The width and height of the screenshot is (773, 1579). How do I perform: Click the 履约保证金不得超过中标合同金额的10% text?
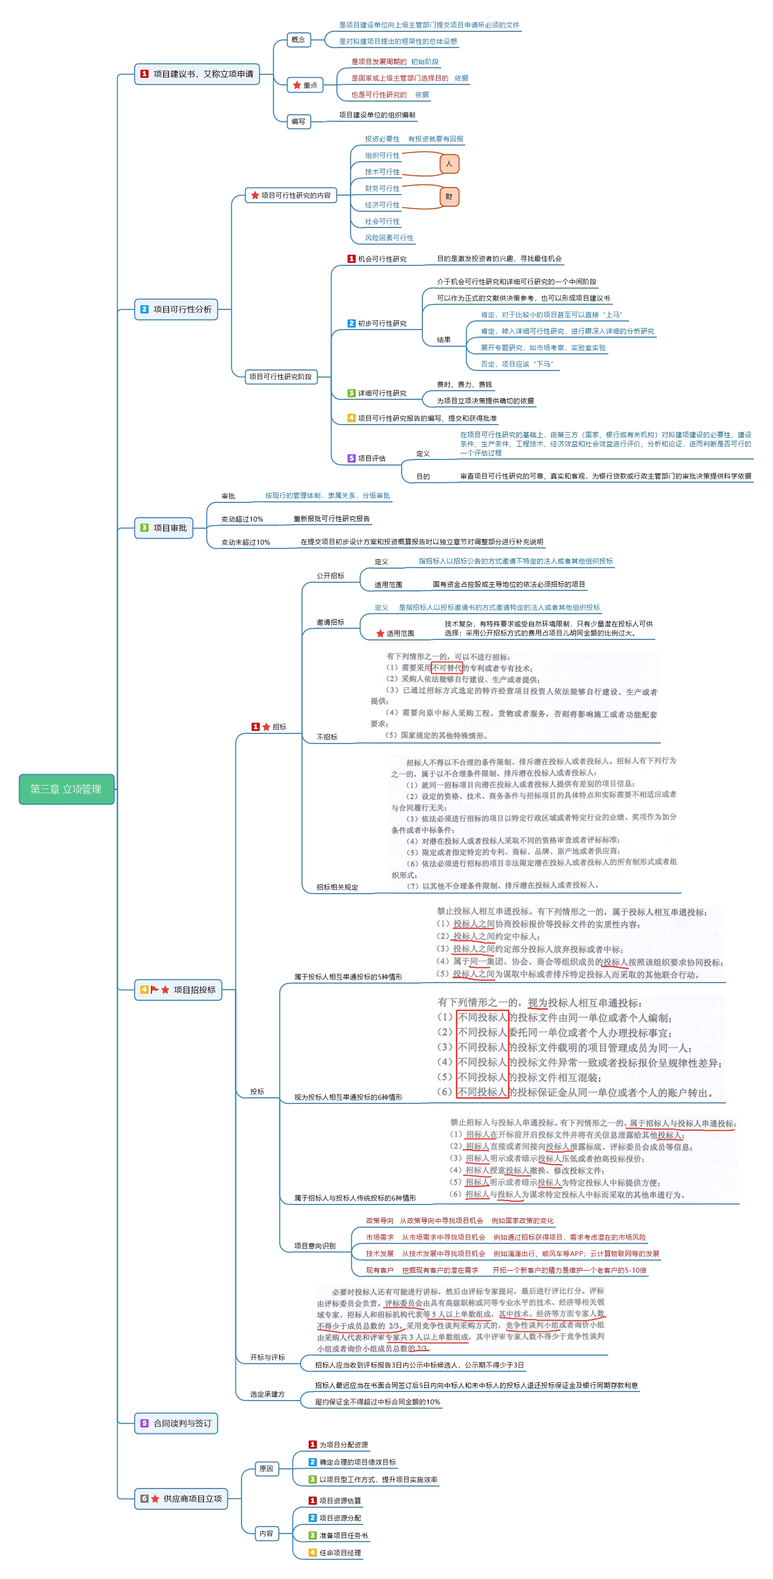point(377,1403)
